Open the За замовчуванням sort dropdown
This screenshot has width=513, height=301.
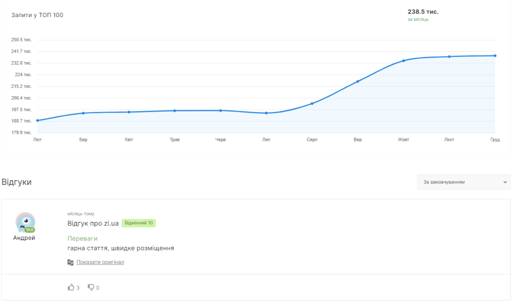pos(463,182)
